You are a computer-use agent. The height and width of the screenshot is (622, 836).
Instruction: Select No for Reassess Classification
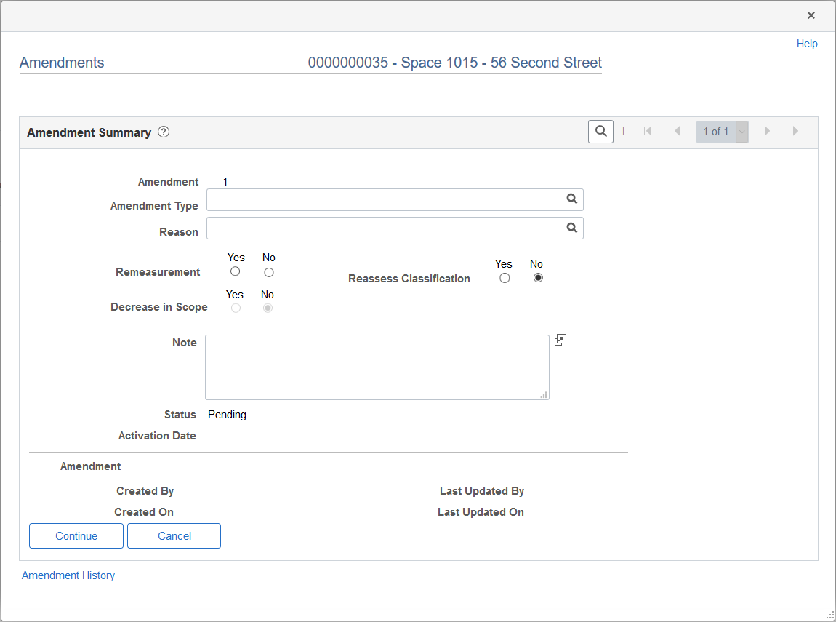pyautogui.click(x=538, y=278)
